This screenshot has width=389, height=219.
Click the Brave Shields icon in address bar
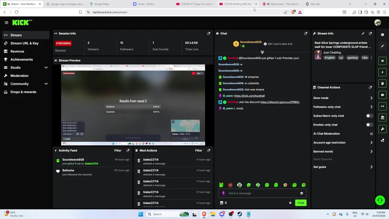tap(293, 12)
